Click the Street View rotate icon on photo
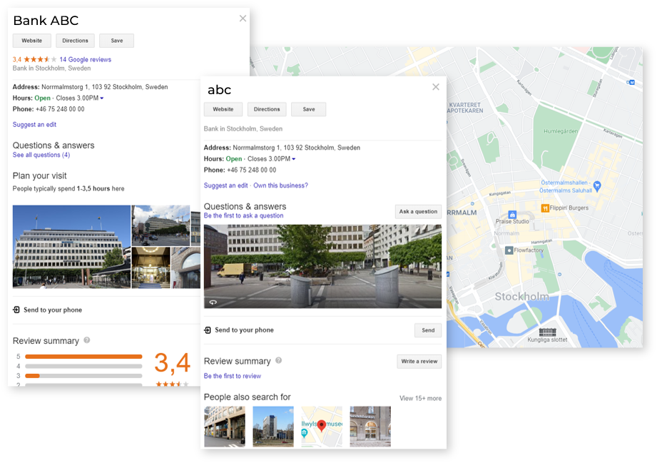 tap(213, 302)
